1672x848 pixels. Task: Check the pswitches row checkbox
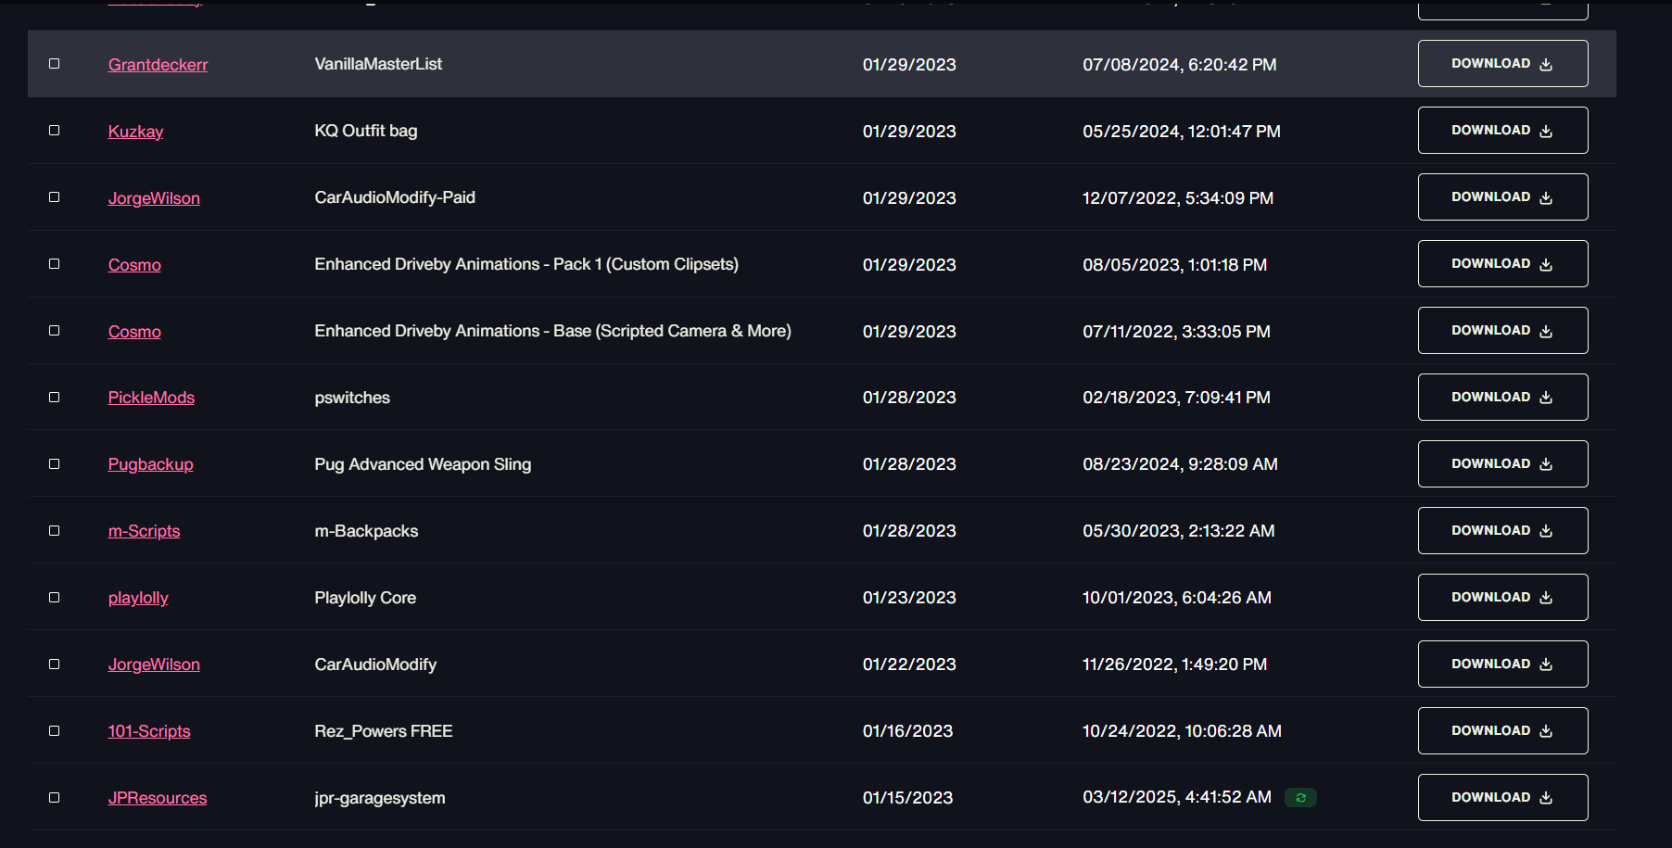[x=55, y=398]
